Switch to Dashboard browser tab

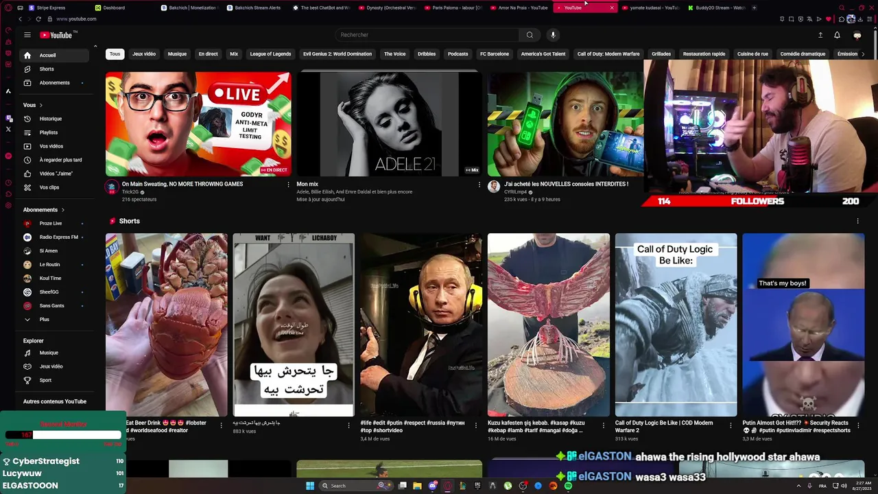pos(114,8)
